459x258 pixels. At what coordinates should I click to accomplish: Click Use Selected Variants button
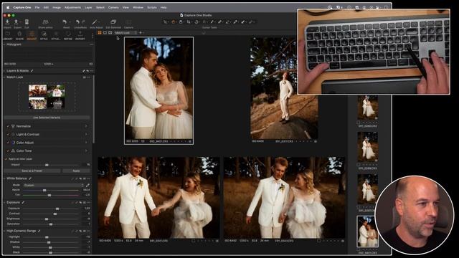coord(47,118)
